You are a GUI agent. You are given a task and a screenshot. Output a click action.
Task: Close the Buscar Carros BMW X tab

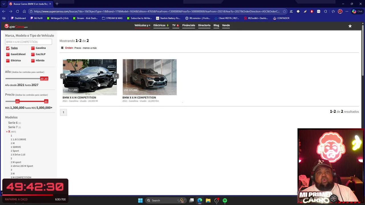pyautogui.click(x=50, y=4)
